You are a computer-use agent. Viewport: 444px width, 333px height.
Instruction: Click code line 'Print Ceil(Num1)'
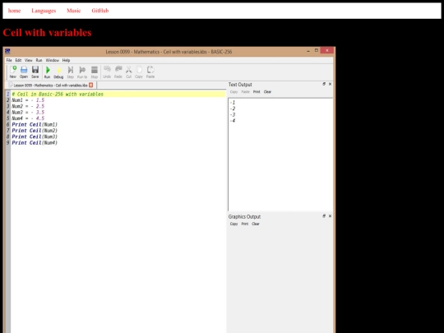tap(35, 125)
